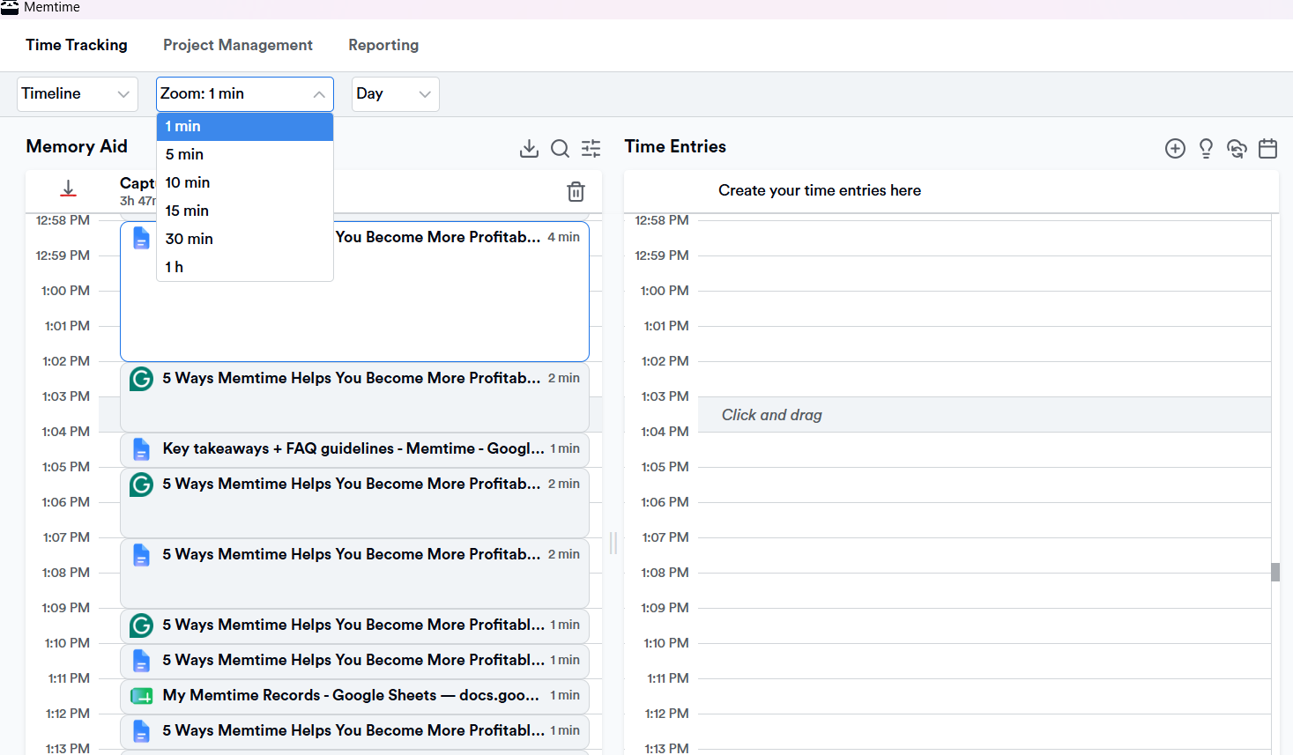Click the Grammarly icon on the 1:09 PM entry
The width and height of the screenshot is (1293, 755).
141,625
